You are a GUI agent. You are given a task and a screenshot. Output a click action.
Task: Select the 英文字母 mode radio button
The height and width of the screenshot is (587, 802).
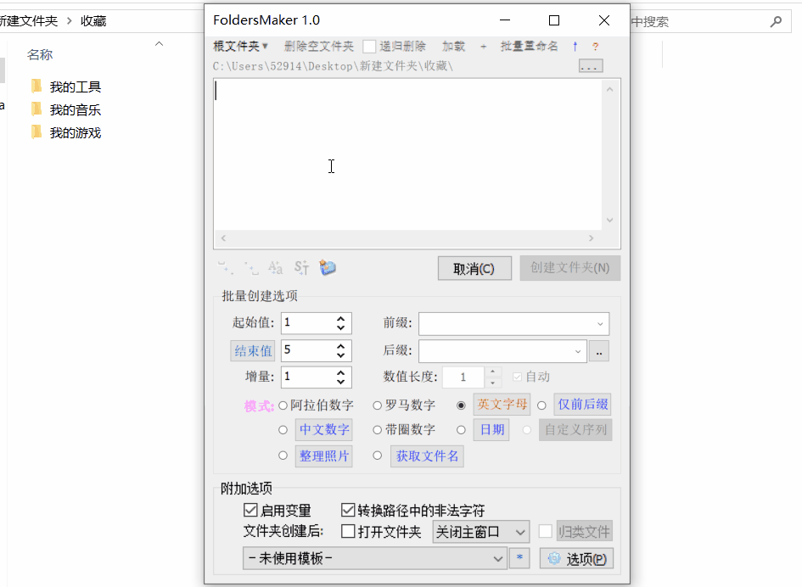coord(461,405)
